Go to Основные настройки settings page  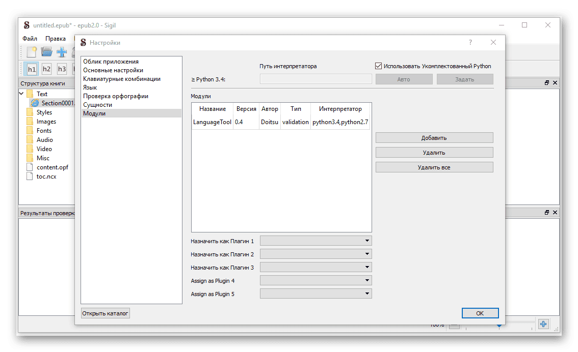click(x=132, y=70)
